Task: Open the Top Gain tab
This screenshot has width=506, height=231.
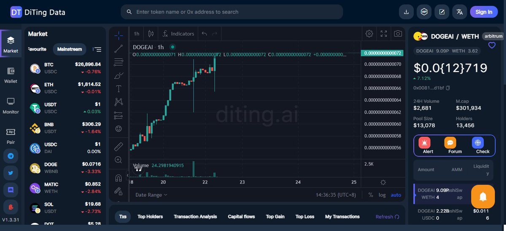Action: point(275,217)
